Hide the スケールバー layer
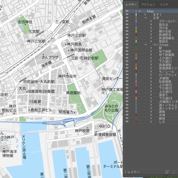Image resolution: width=178 pixels, height=178 pixels. point(127,21)
